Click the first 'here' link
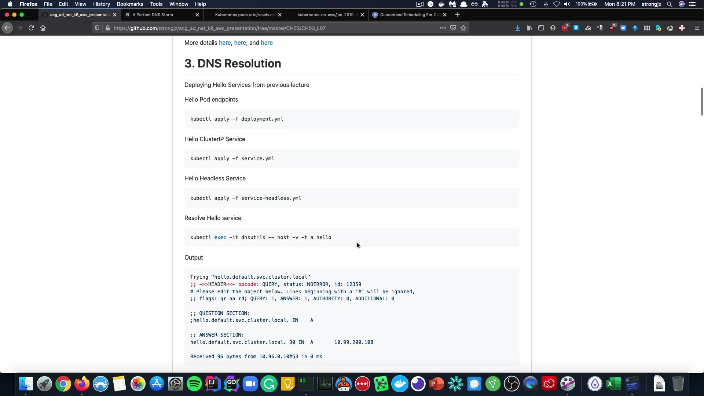Viewport: 704px width, 396px height. [225, 43]
